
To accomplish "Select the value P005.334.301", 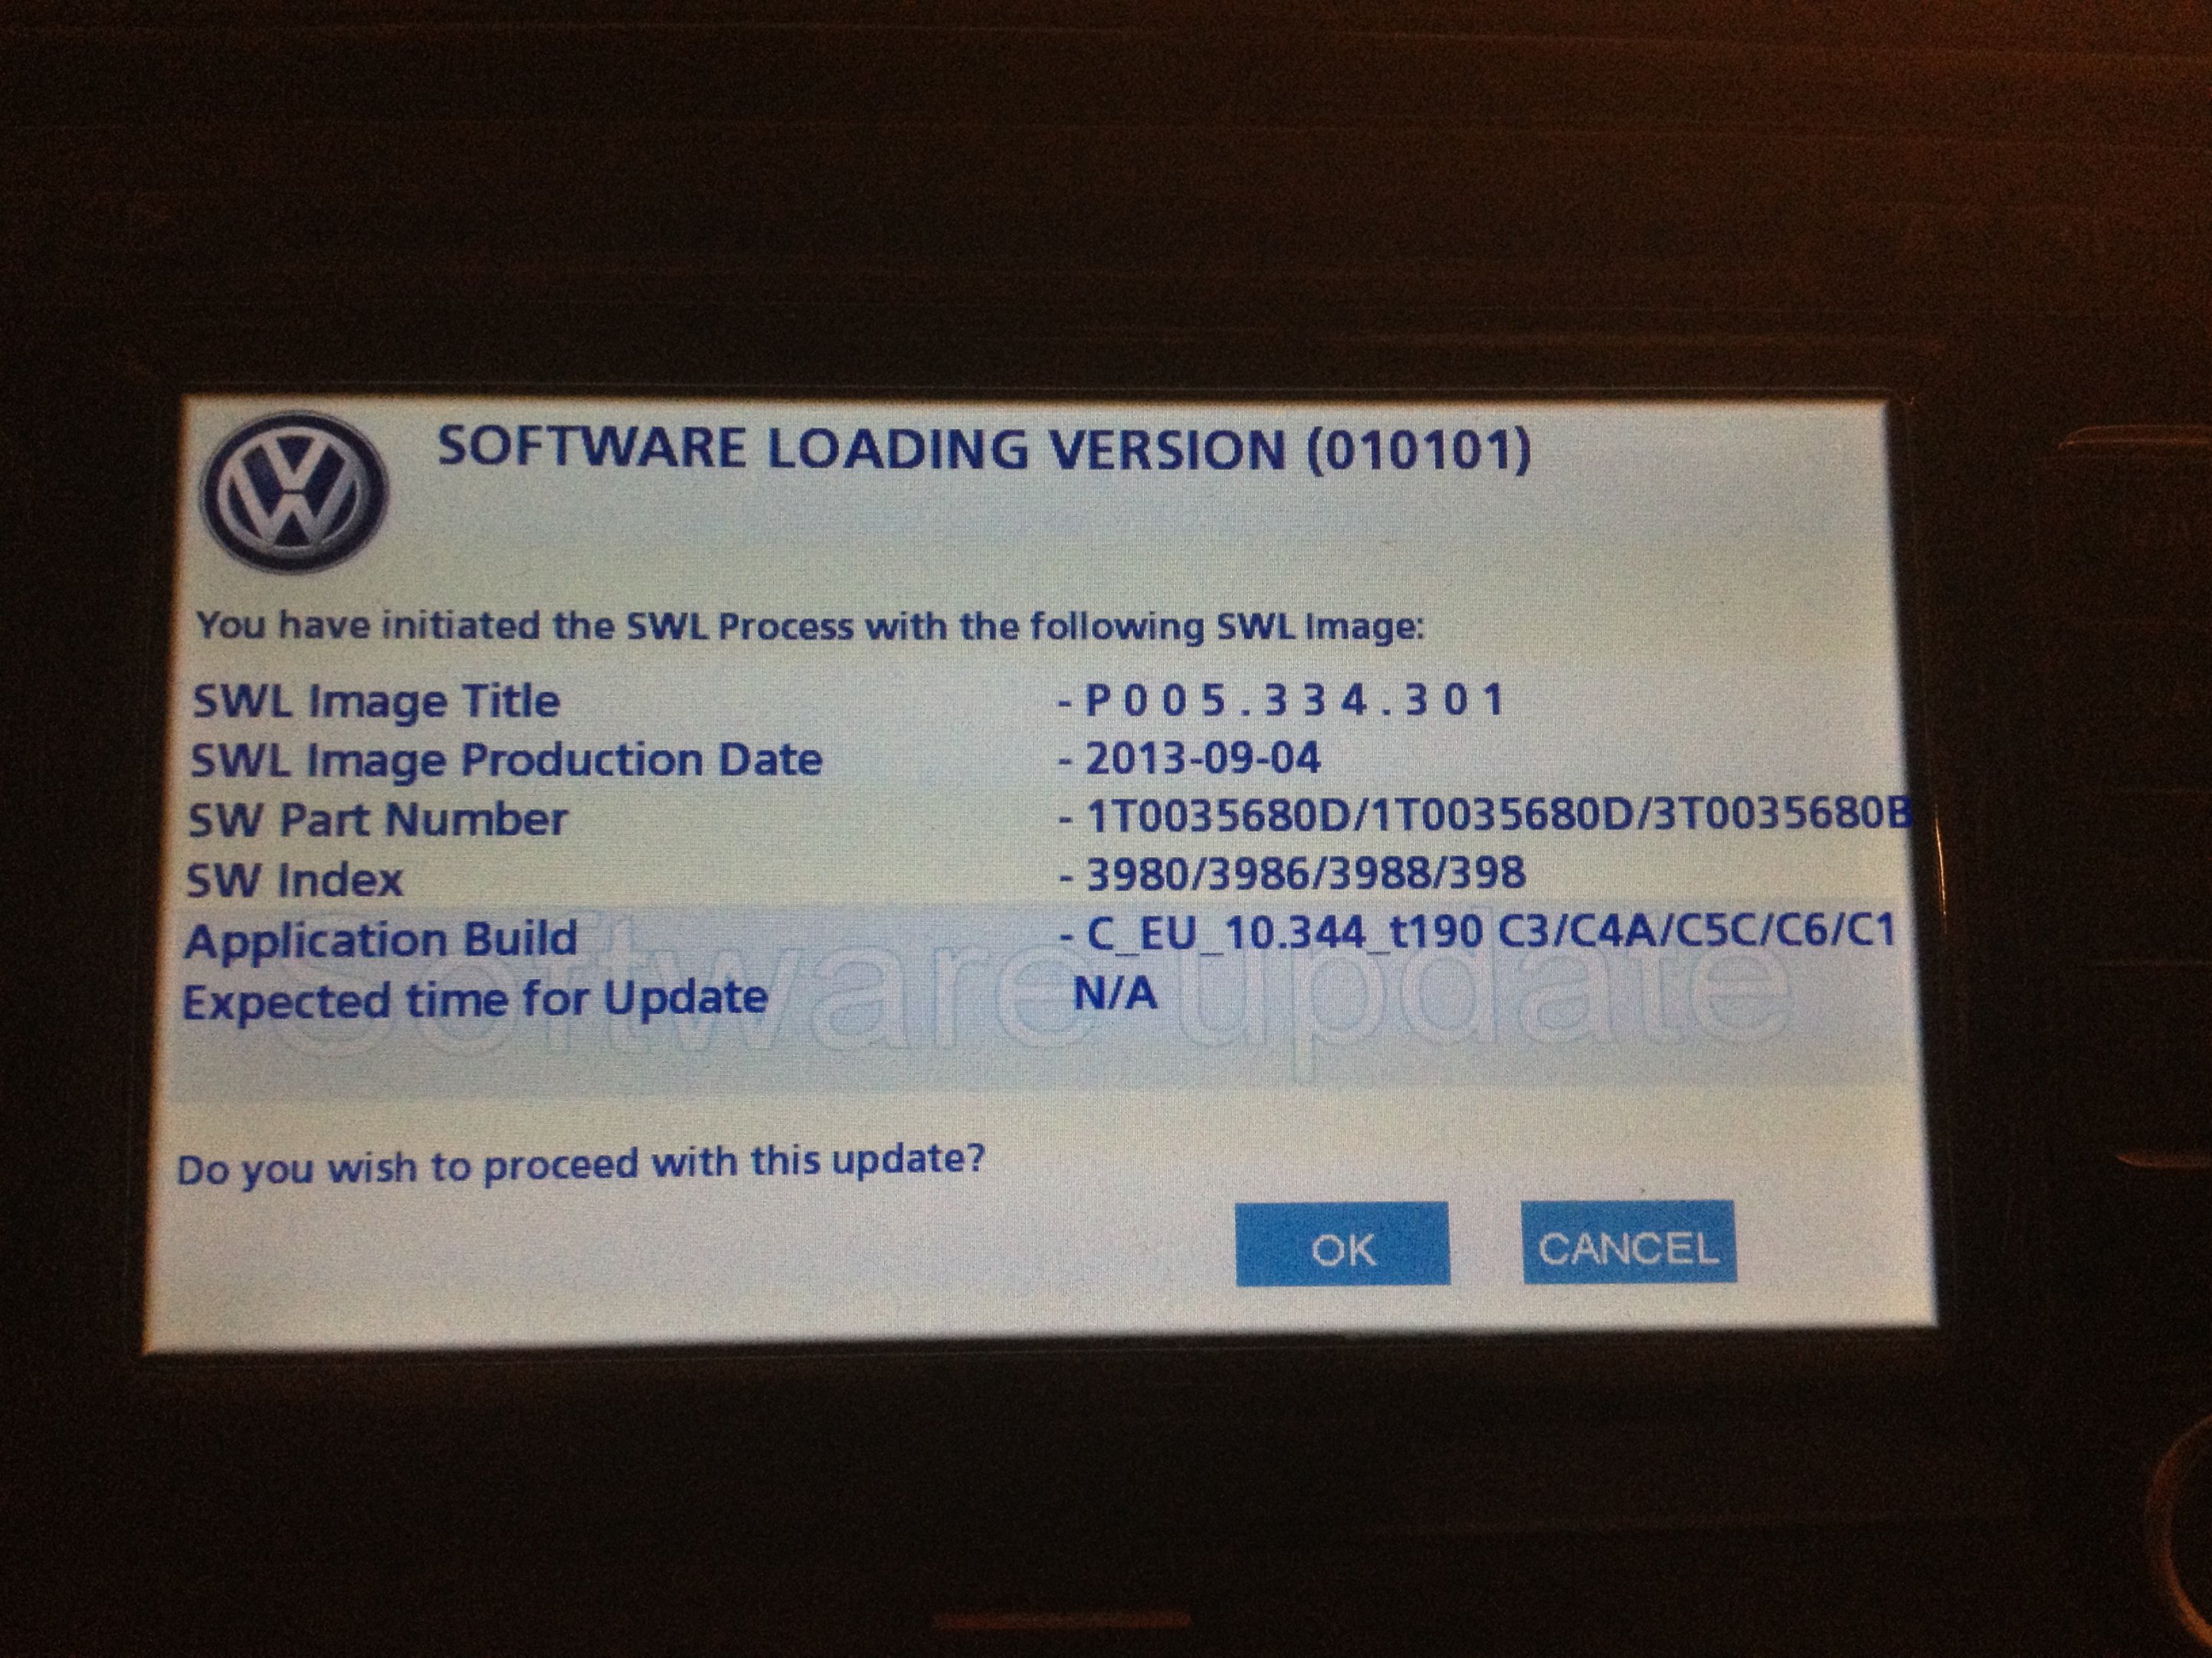I will pos(1295,700).
